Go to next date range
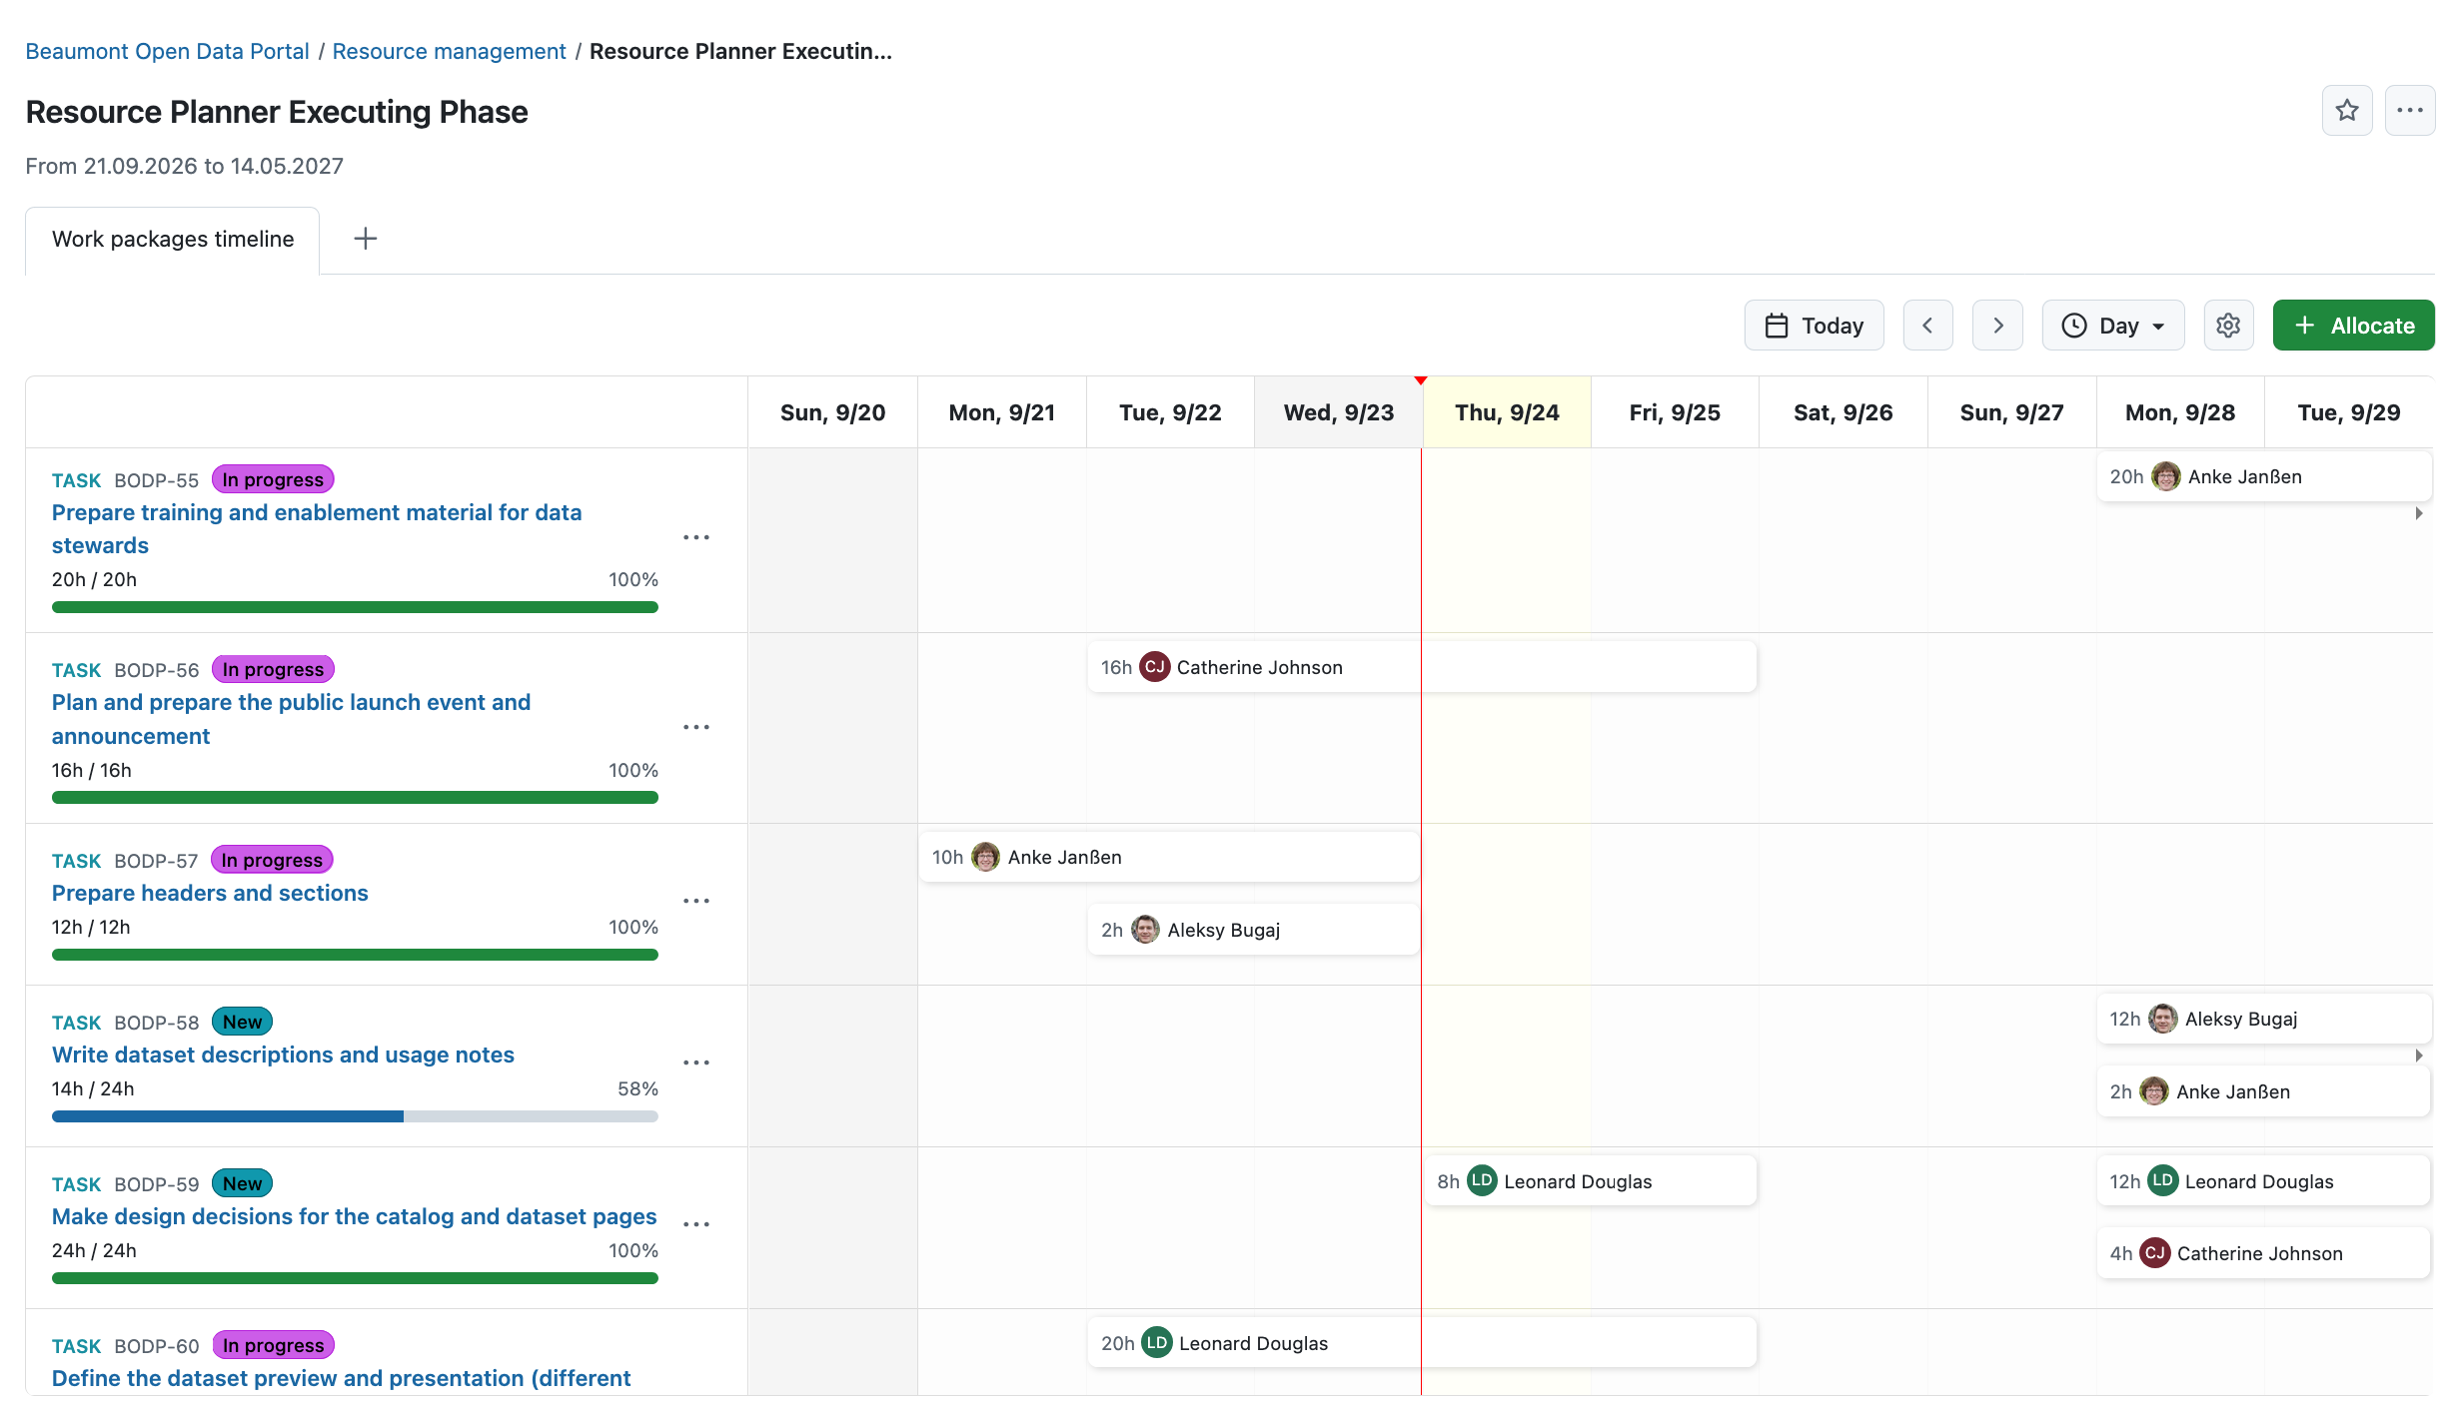This screenshot has width=2461, height=1412. point(1997,326)
